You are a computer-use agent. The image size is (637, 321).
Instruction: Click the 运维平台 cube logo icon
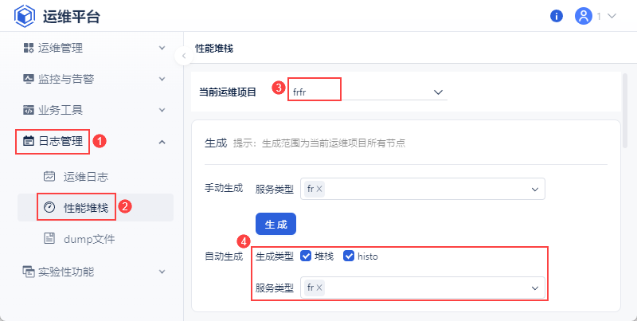coord(24,16)
